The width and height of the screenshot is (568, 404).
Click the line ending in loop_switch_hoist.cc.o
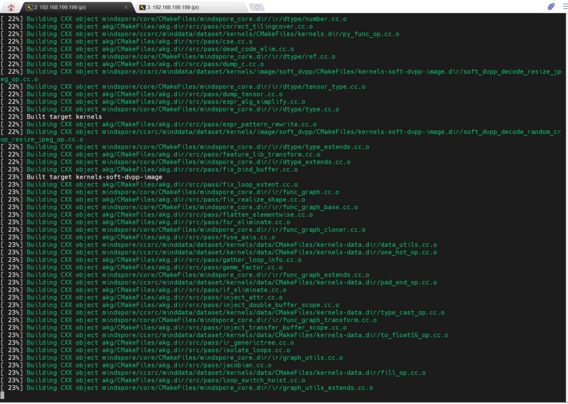pyautogui.click(x=152, y=380)
